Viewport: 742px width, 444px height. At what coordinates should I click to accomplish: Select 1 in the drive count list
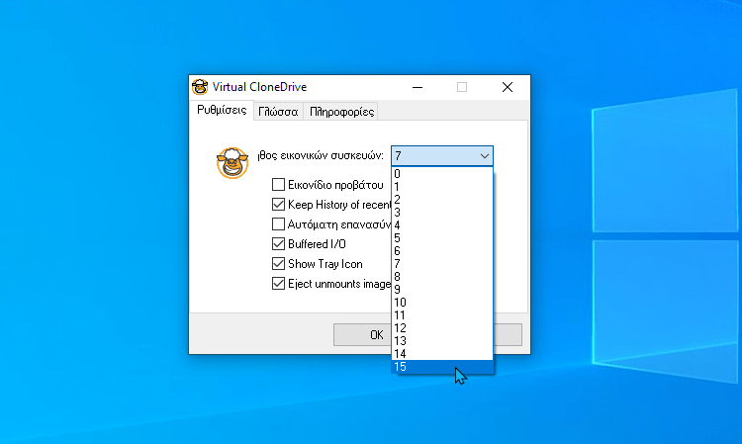[442, 187]
